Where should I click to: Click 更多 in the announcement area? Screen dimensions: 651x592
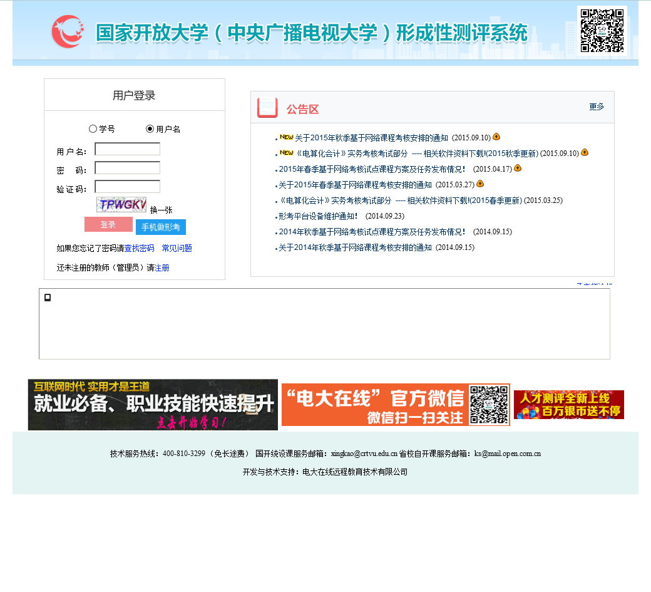[597, 106]
